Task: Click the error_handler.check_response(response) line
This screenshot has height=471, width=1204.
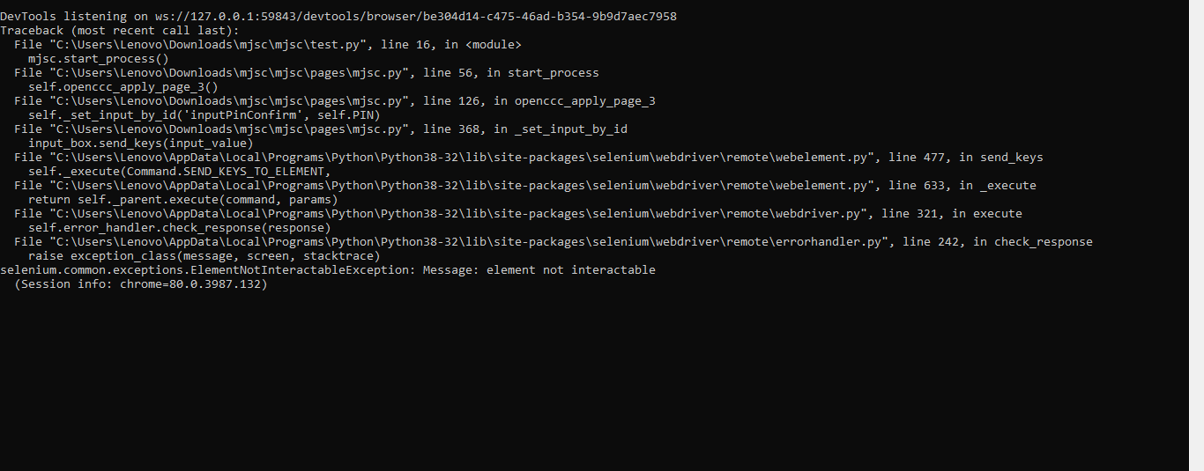Action: (179, 228)
